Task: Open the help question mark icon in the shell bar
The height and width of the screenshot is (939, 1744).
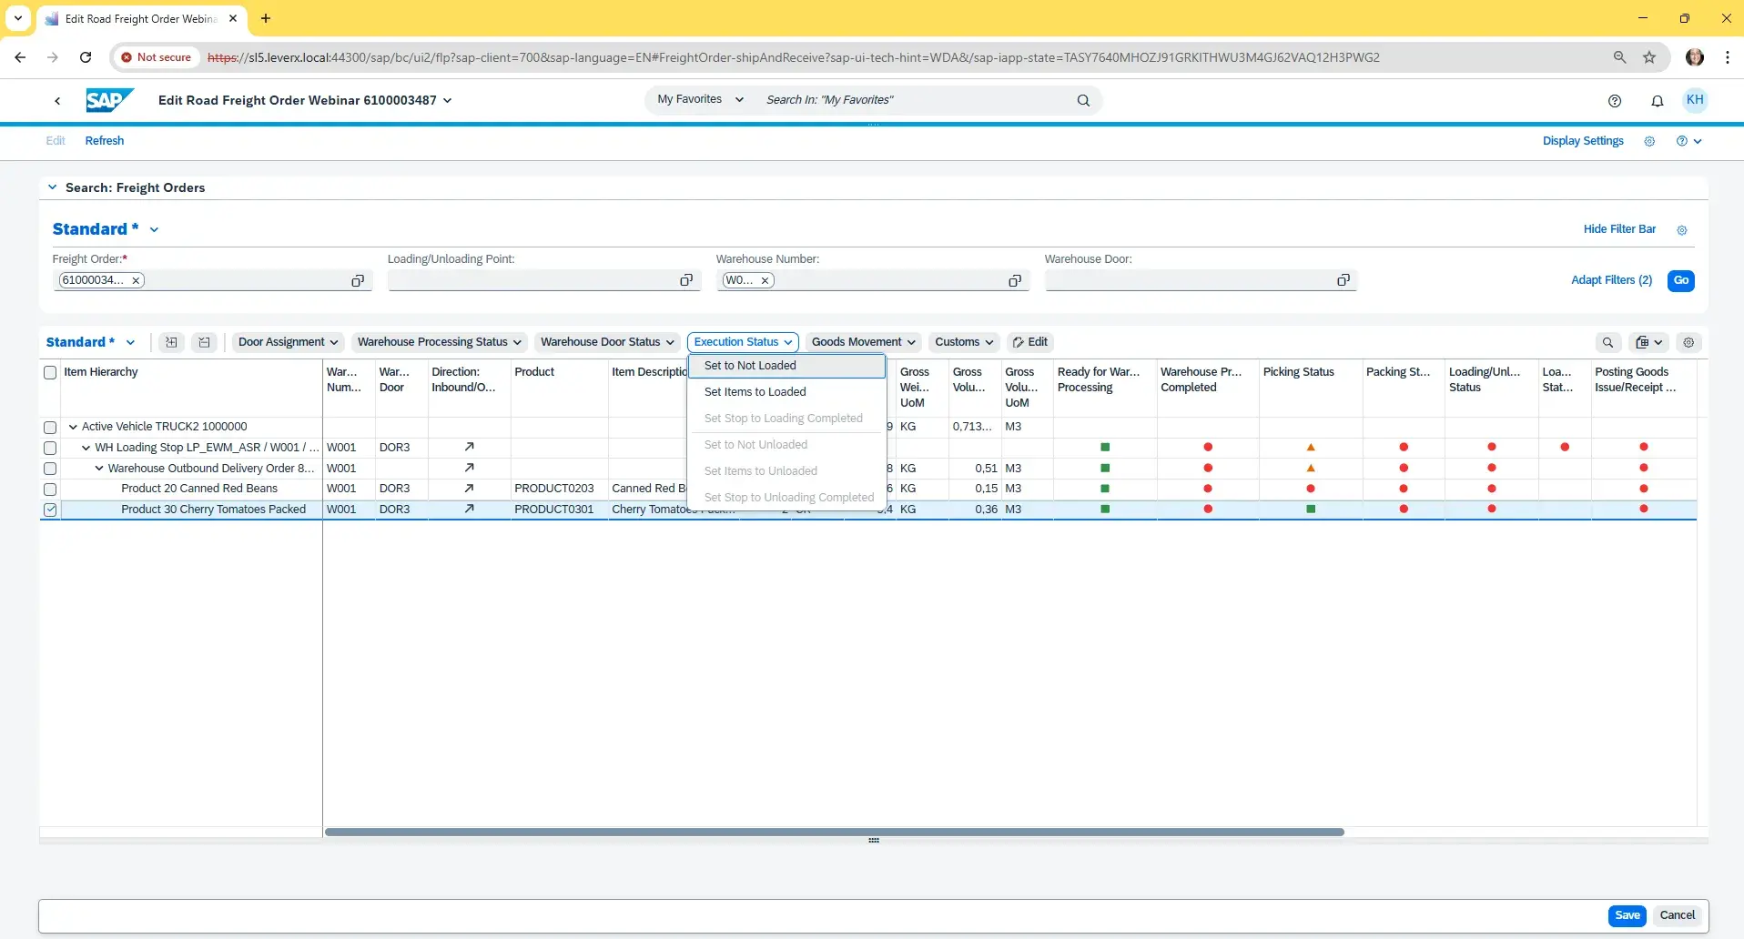Action: click(1615, 101)
